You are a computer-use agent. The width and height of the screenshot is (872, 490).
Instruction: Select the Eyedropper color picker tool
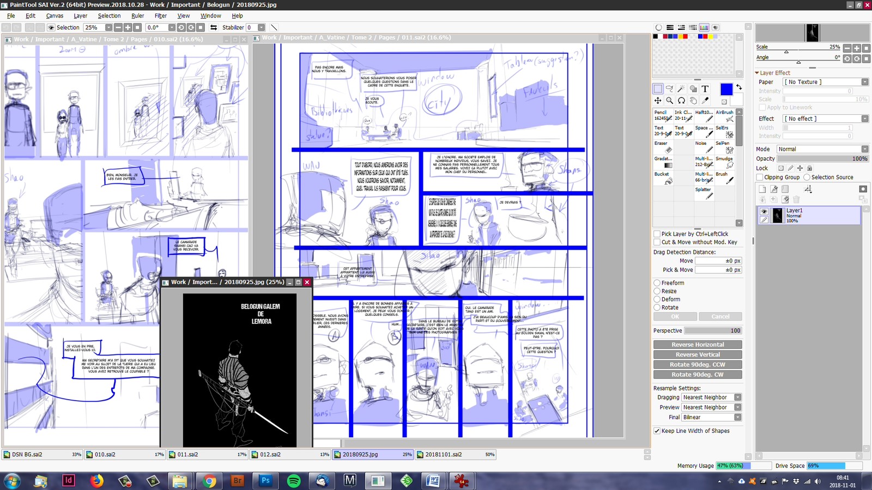705,101
